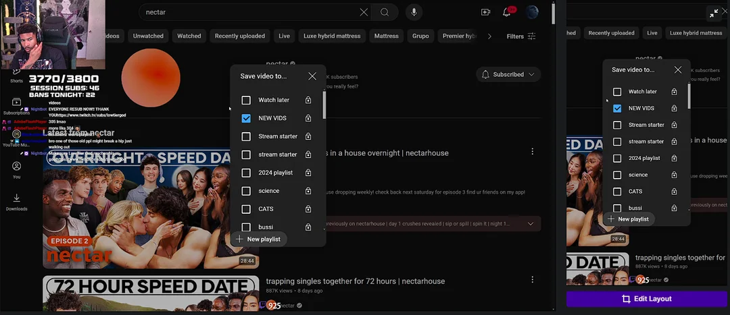730x315 pixels.
Task: Select Recently uploaded chip in preview pane
Action: 611,33
